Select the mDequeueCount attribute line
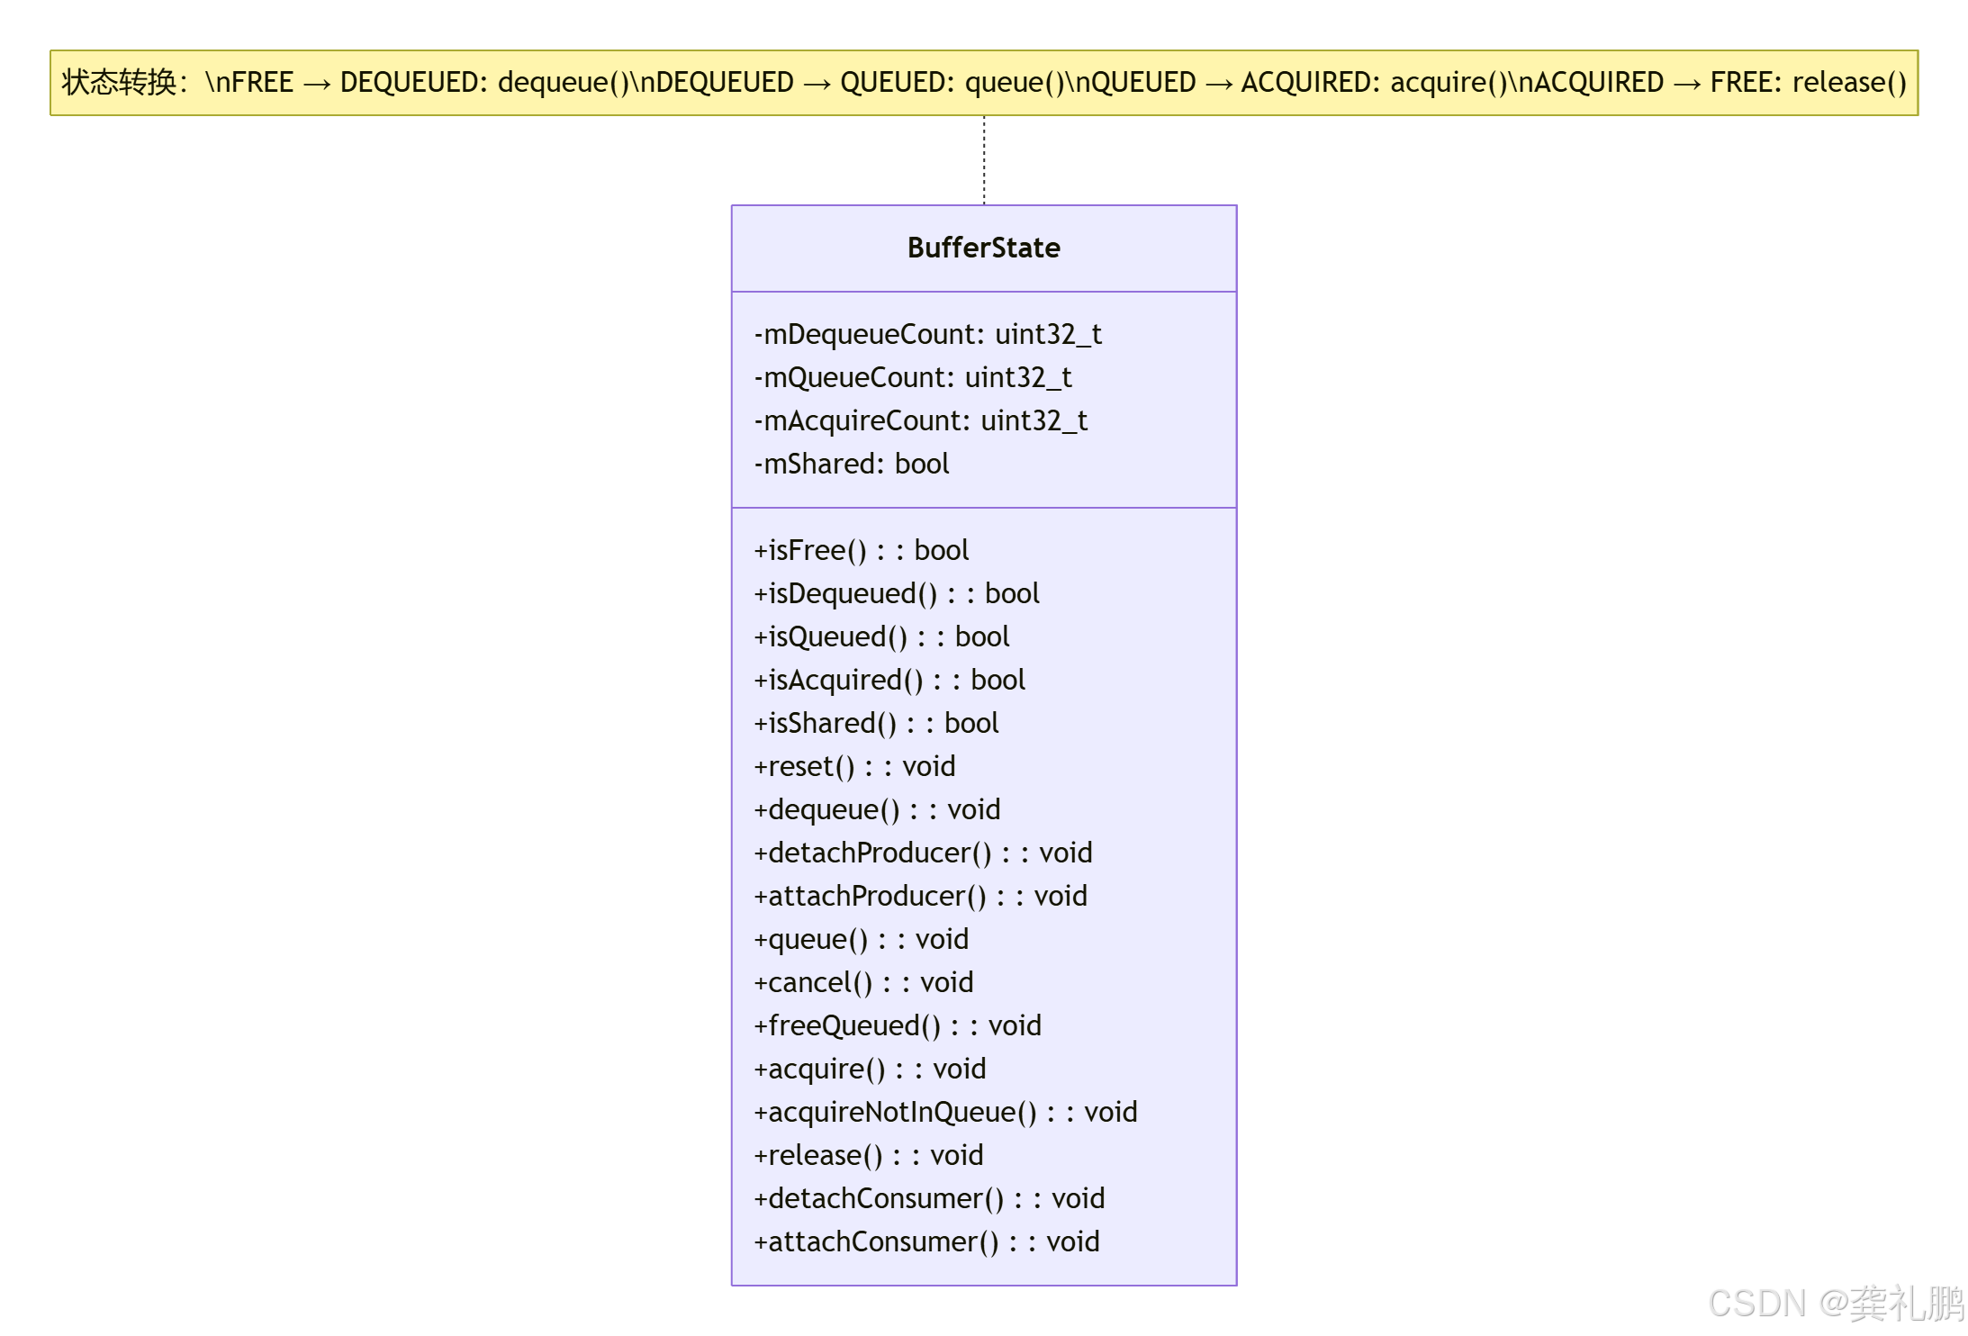The image size is (1968, 1336). coord(927,334)
